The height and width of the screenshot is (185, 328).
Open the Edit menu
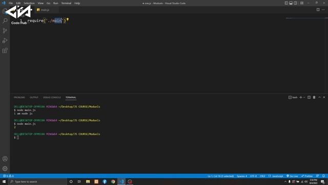pos(18,3)
